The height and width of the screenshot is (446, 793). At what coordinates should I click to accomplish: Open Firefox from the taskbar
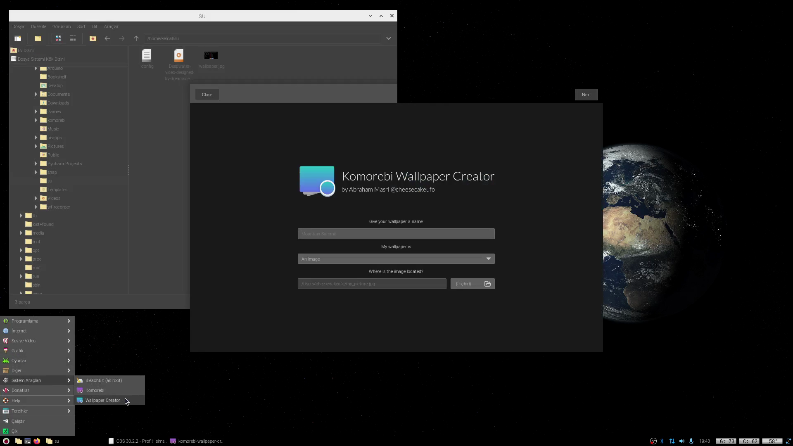37,441
